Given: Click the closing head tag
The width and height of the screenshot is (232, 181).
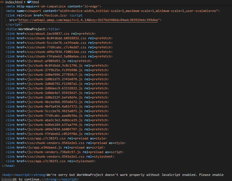Looking at the screenshot, I should coord(8,166).
